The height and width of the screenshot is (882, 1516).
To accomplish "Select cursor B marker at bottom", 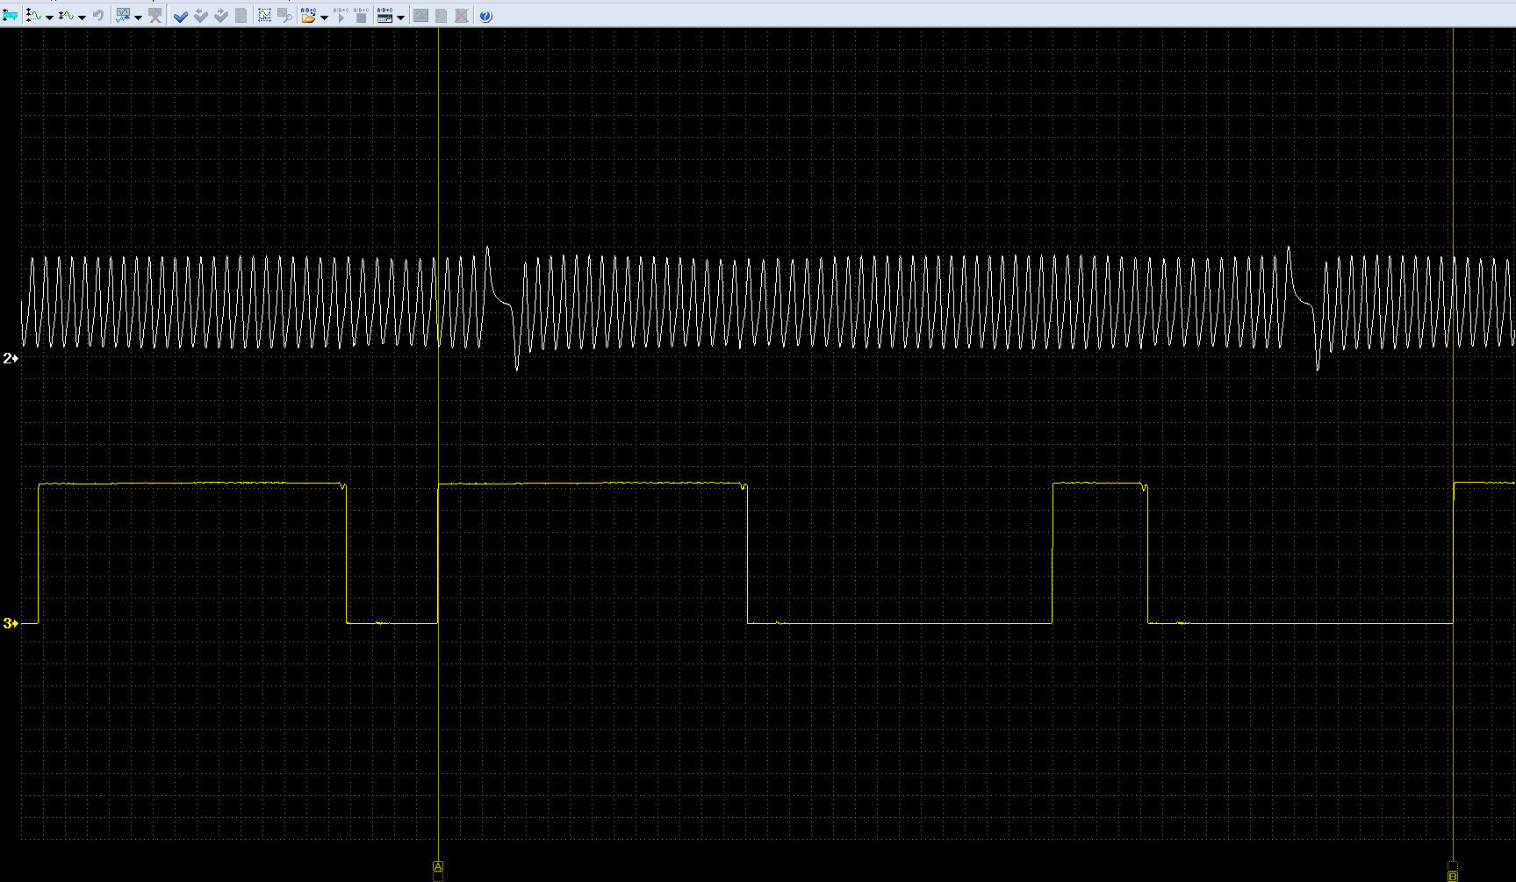I will 1453,876.
